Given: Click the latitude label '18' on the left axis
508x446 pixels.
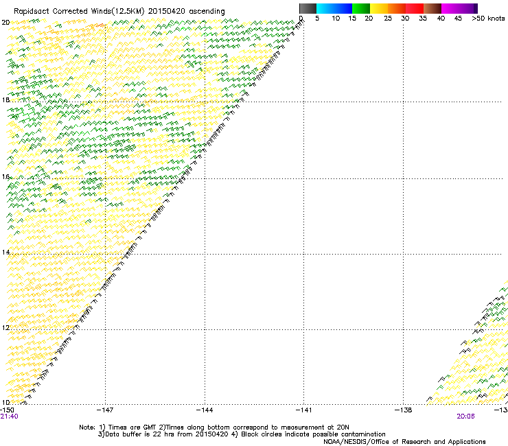Looking at the screenshot, I should click(5, 99).
